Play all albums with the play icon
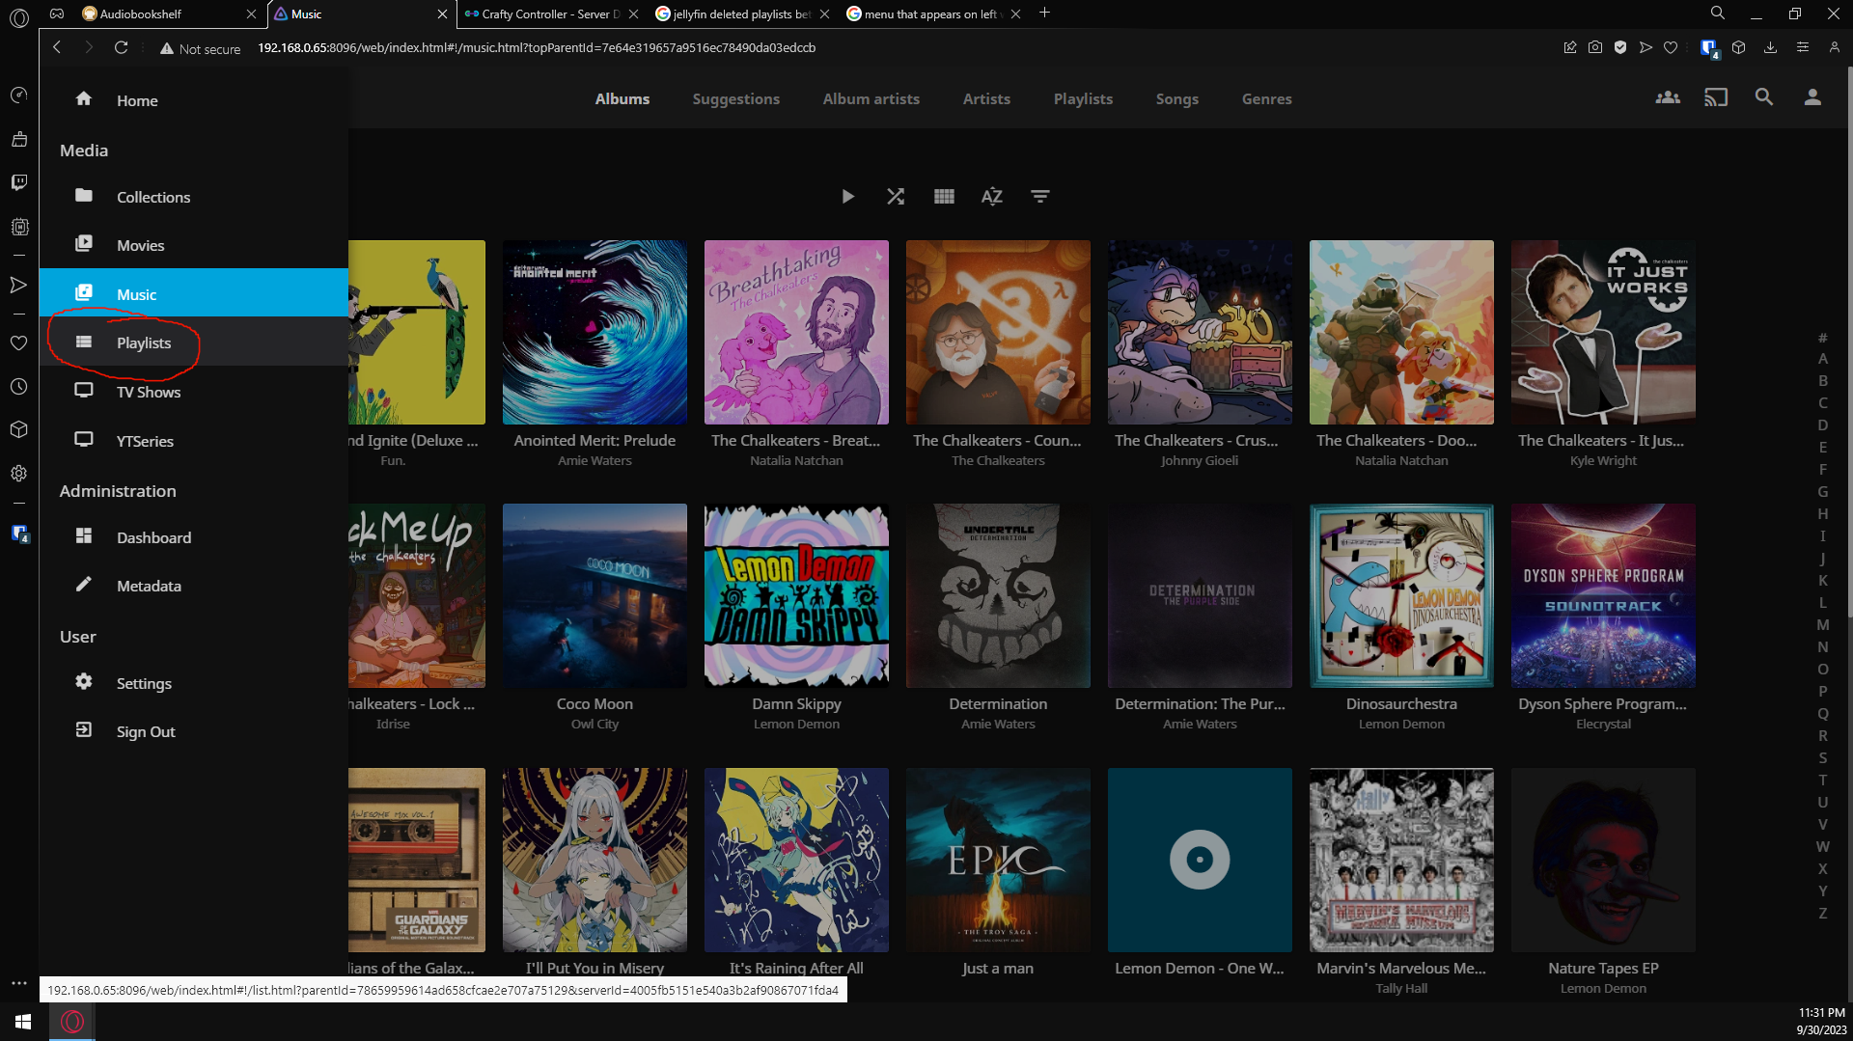This screenshot has height=1041, width=1853. point(847,197)
